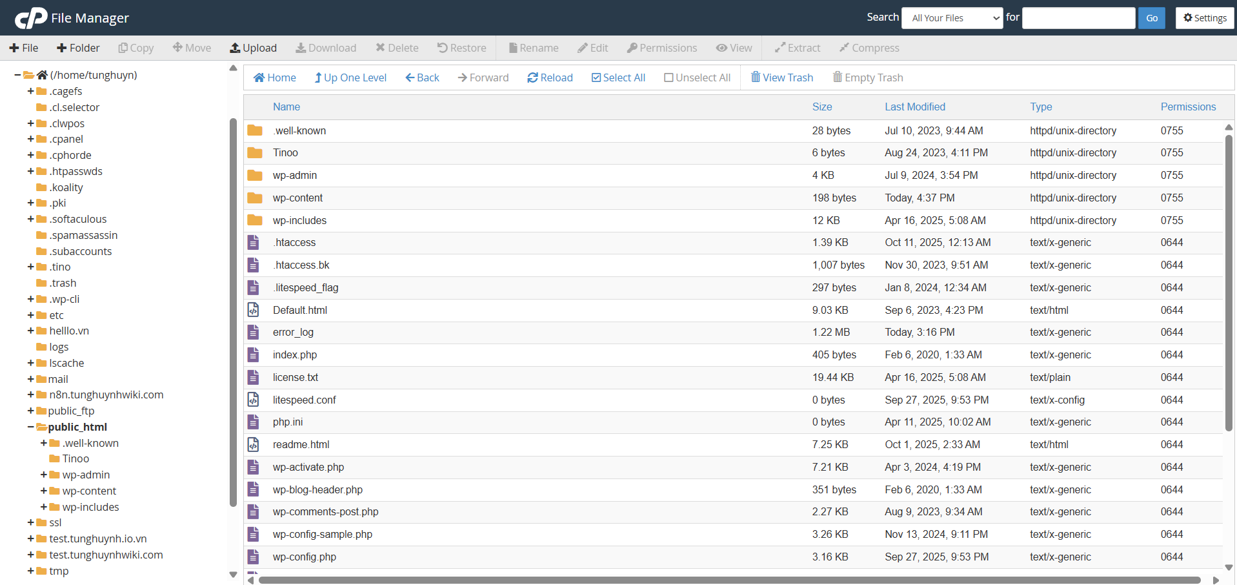This screenshot has height=585, width=1237.
Task: Click the Back navigation arrow
Action: pos(410,77)
